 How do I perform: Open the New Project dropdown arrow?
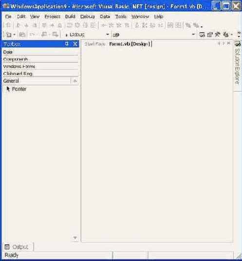(14, 35)
